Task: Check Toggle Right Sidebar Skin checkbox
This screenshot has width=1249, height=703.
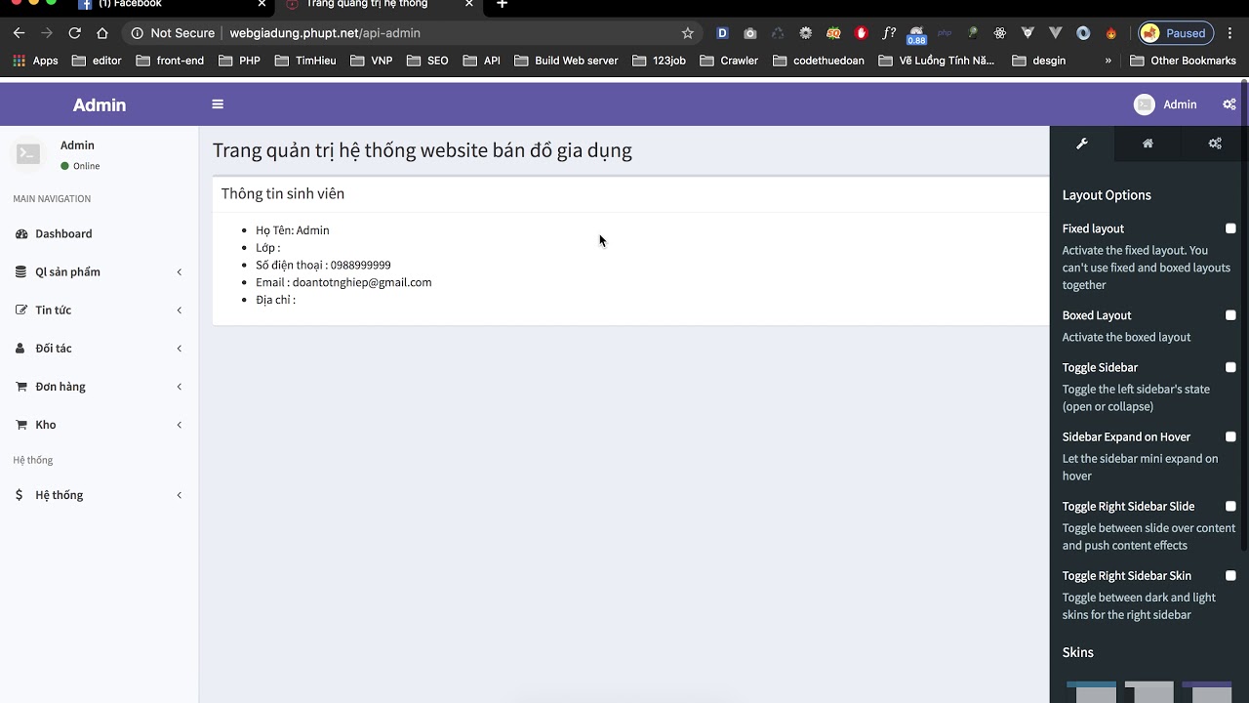Action: coord(1230,575)
